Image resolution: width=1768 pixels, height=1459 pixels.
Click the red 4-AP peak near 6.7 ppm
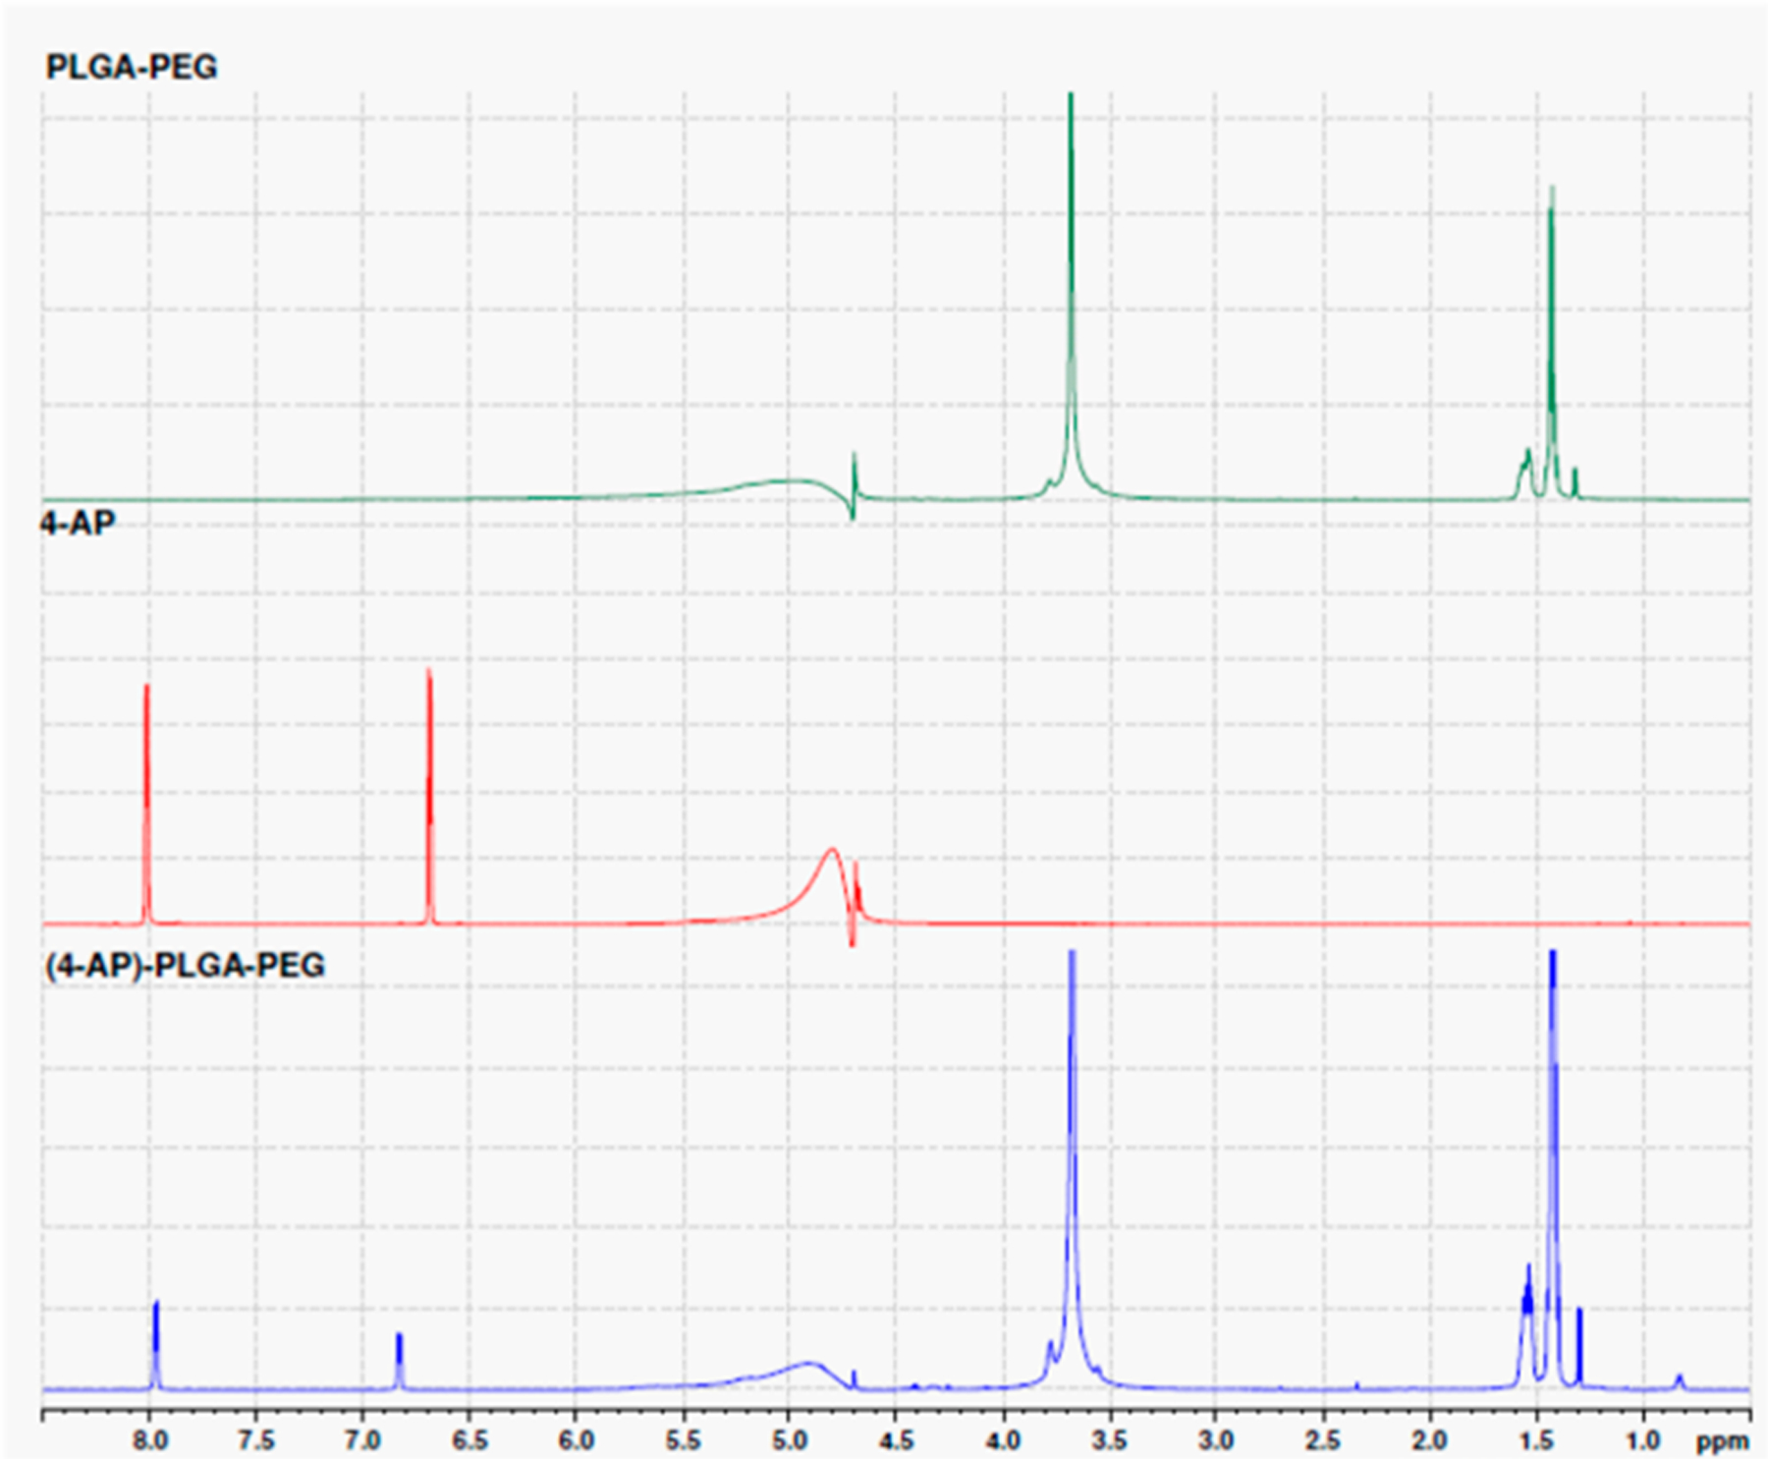point(429,796)
